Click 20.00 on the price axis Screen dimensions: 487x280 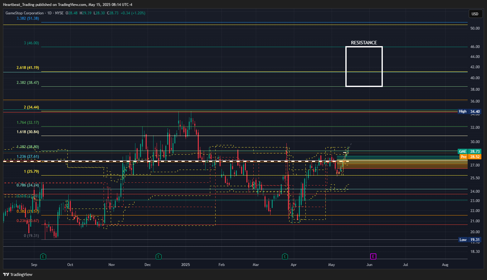[475, 232]
